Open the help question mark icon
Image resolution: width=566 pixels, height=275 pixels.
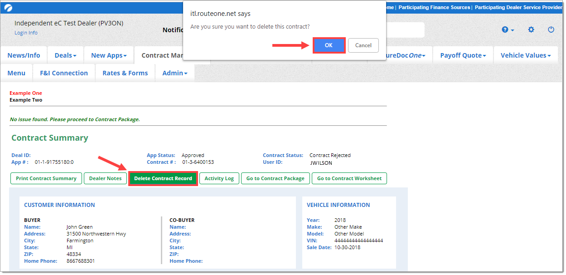[508, 30]
